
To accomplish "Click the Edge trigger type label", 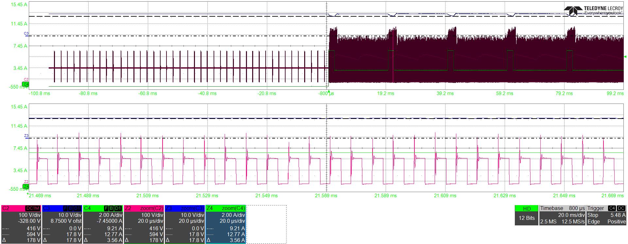I will point(594,222).
